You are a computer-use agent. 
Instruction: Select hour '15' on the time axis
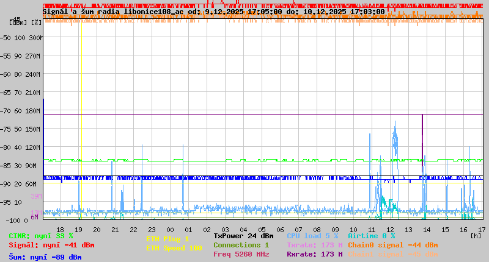445,230
